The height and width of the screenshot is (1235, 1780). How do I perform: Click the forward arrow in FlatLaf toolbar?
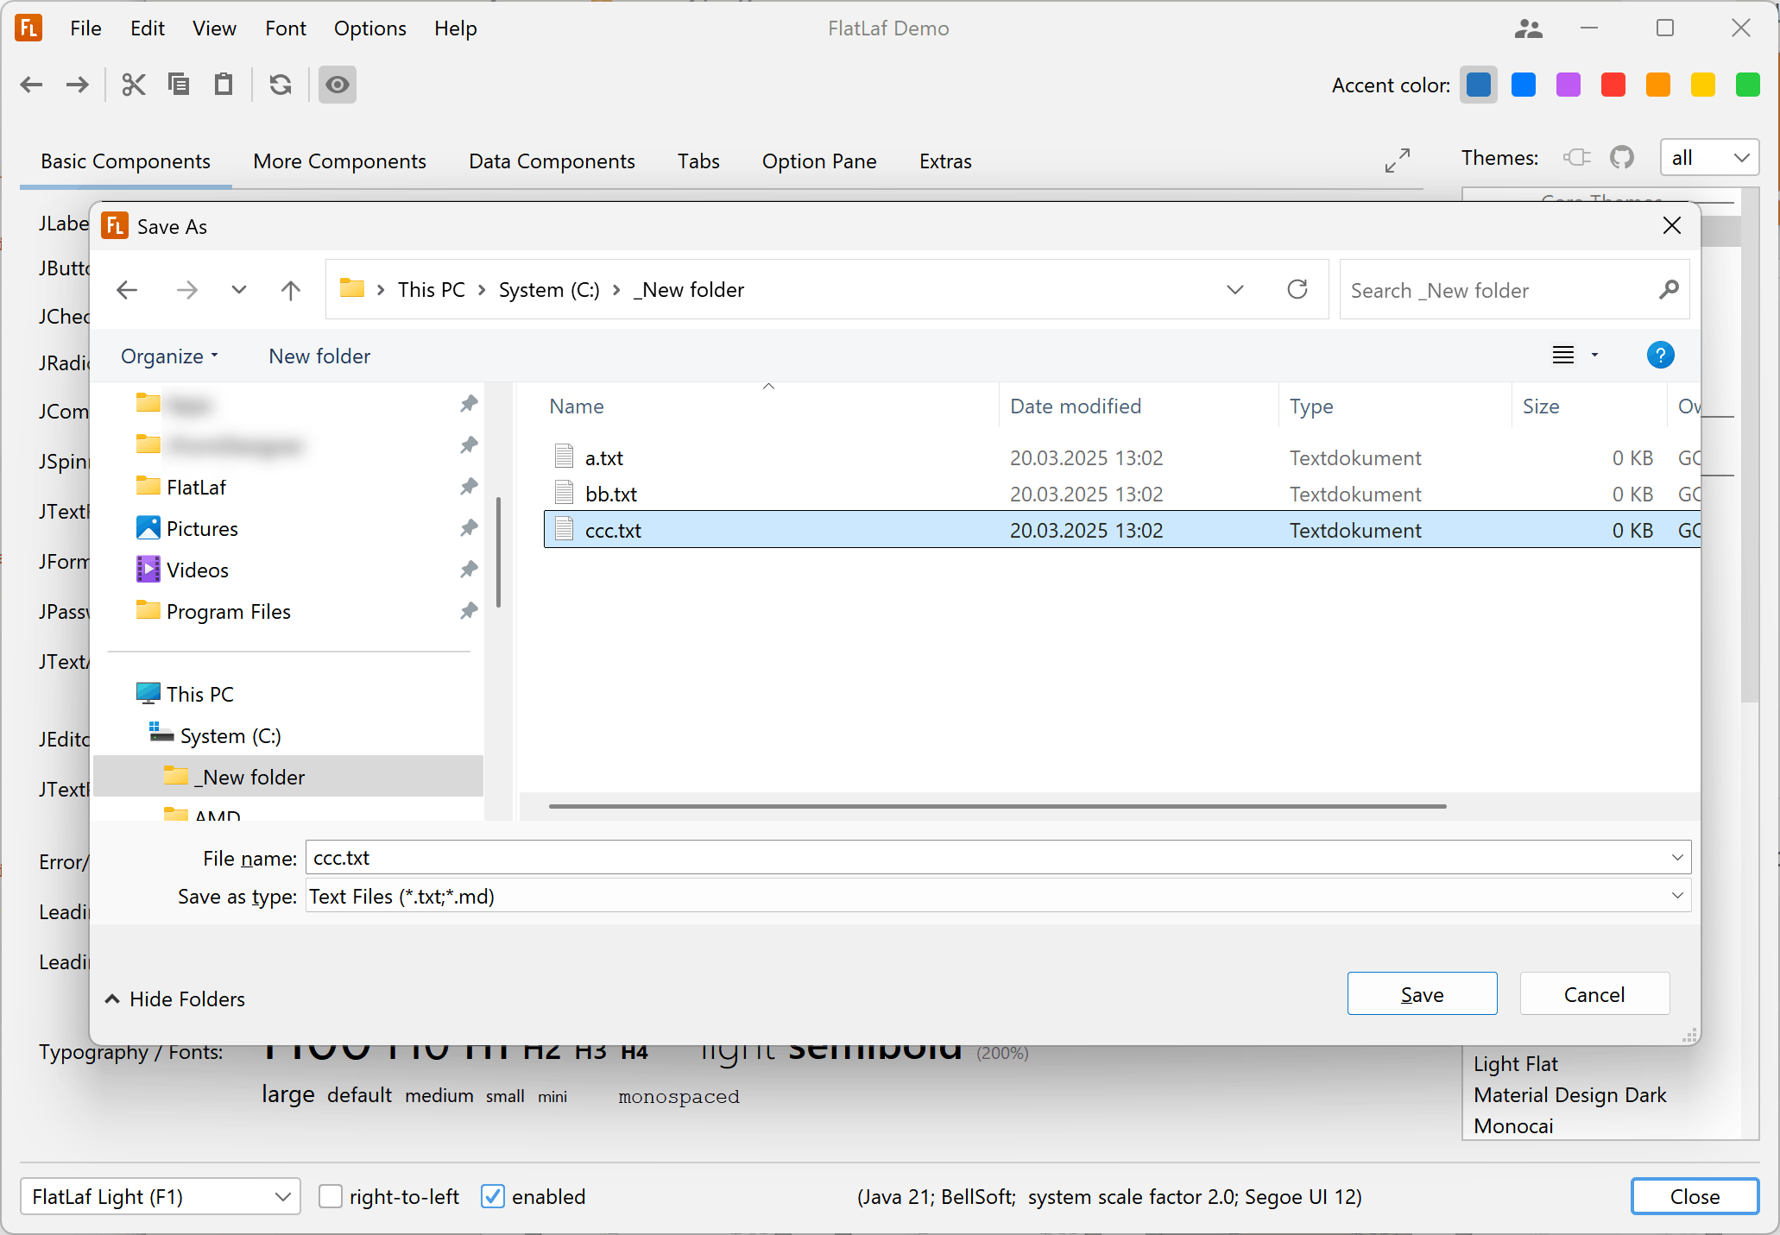pos(78,85)
